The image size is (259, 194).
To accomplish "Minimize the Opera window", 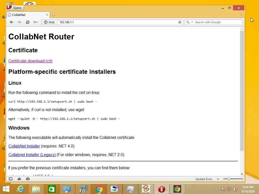I will click(x=223, y=8).
